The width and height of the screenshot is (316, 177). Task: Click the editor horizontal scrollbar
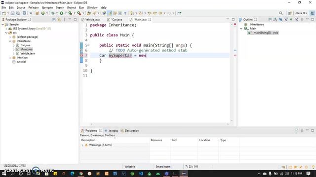(159, 124)
